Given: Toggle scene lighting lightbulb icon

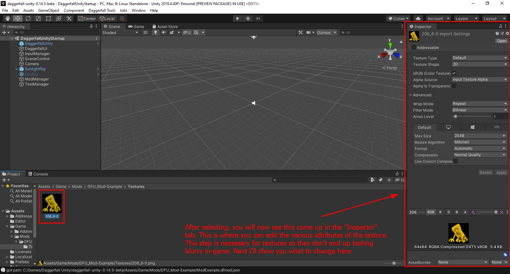Looking at the screenshot, I should pos(155,32).
